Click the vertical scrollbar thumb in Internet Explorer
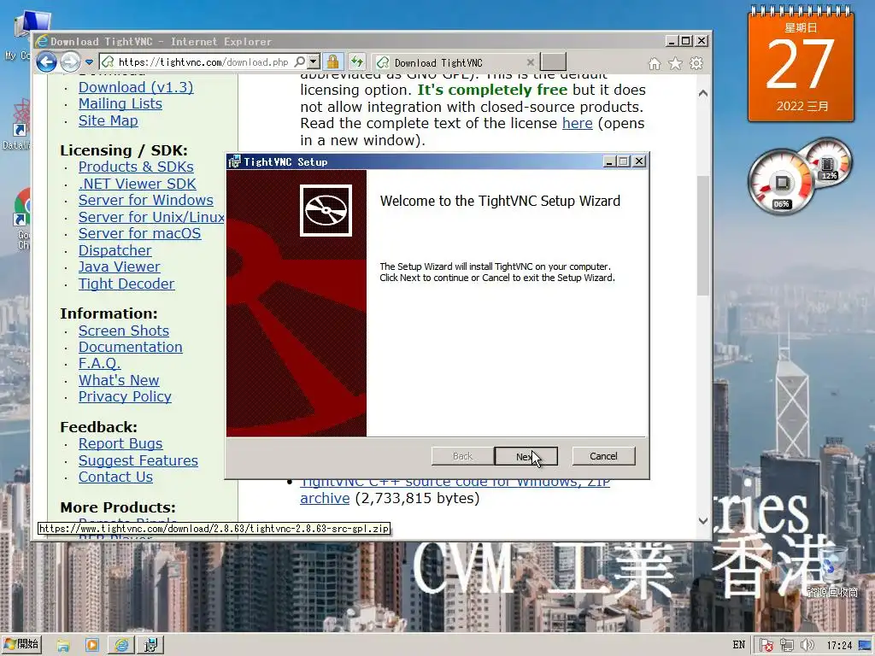 click(x=703, y=236)
